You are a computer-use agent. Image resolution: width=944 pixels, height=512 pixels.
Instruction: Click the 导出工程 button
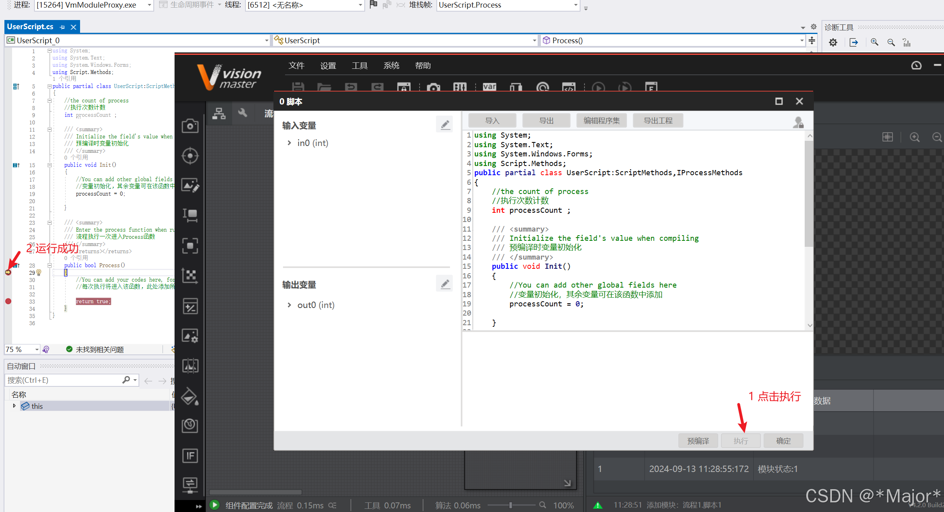pos(657,120)
